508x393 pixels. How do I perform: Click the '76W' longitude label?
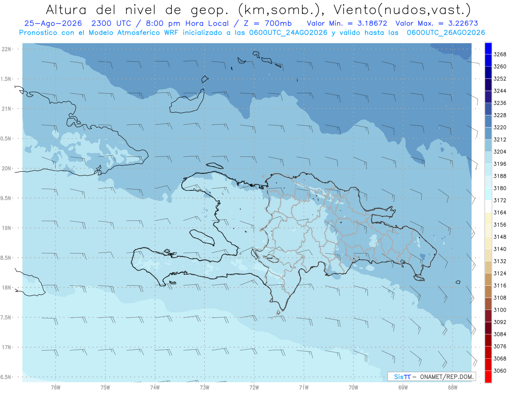pyautogui.click(x=55, y=387)
